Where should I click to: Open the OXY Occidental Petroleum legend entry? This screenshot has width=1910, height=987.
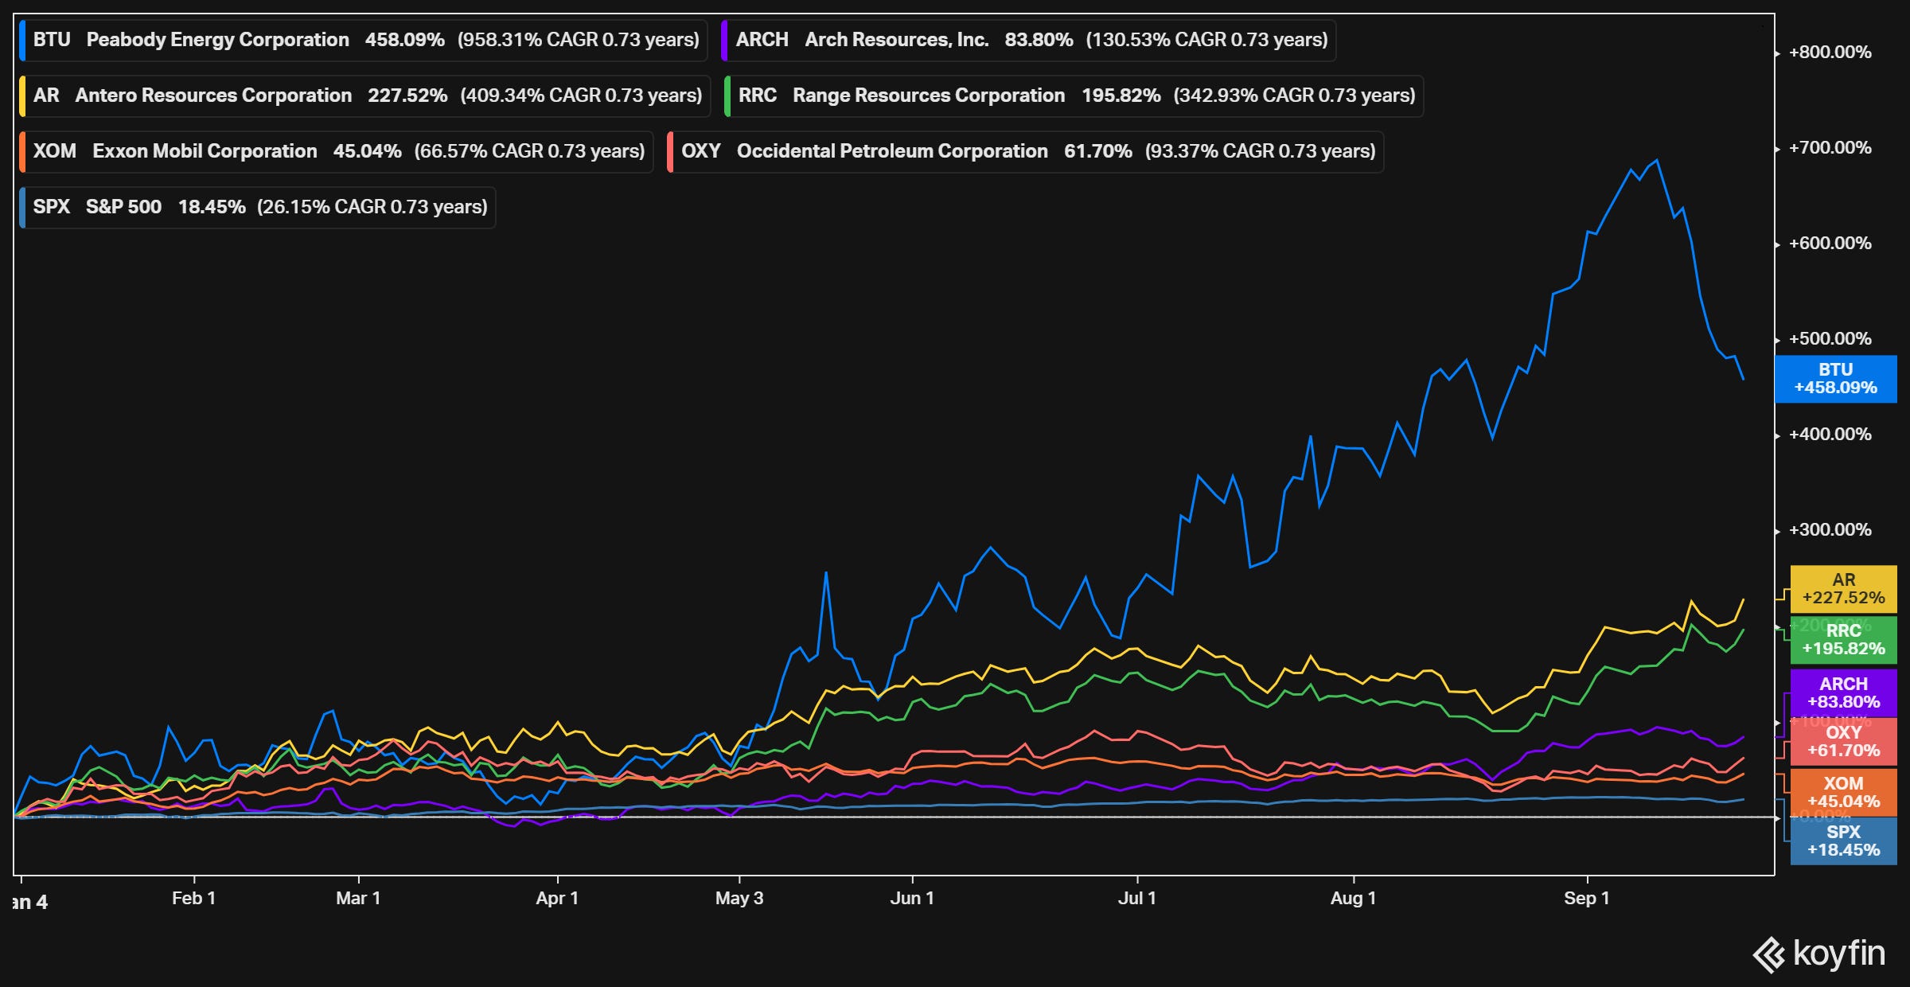pos(1026,151)
